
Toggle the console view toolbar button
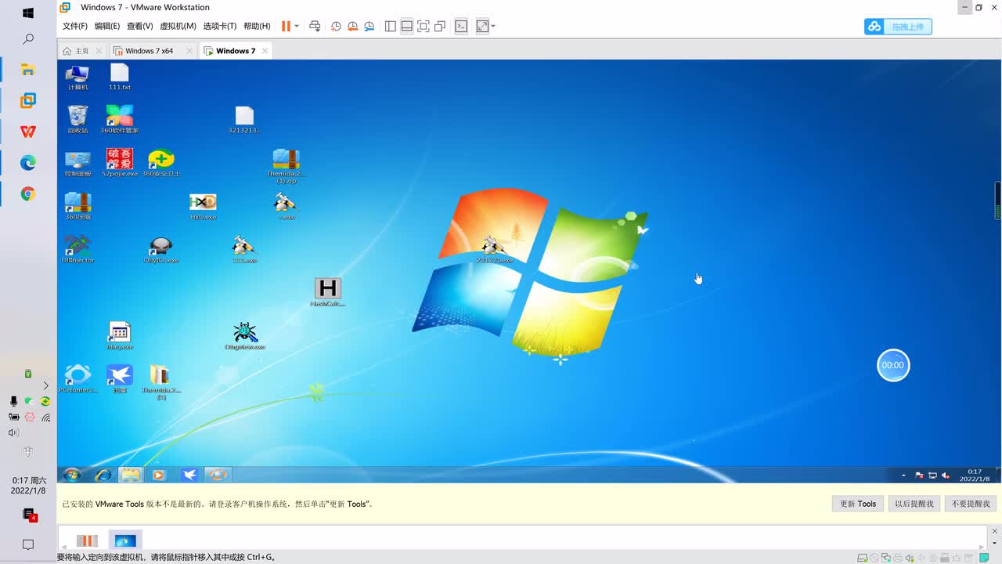461,26
